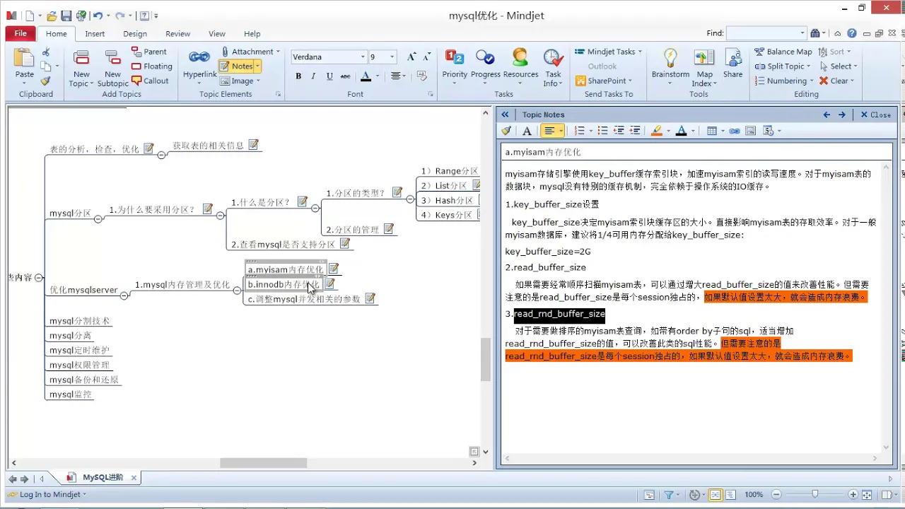Click the notes pane font A icon
This screenshot has height=509, width=905.
coord(527,131)
